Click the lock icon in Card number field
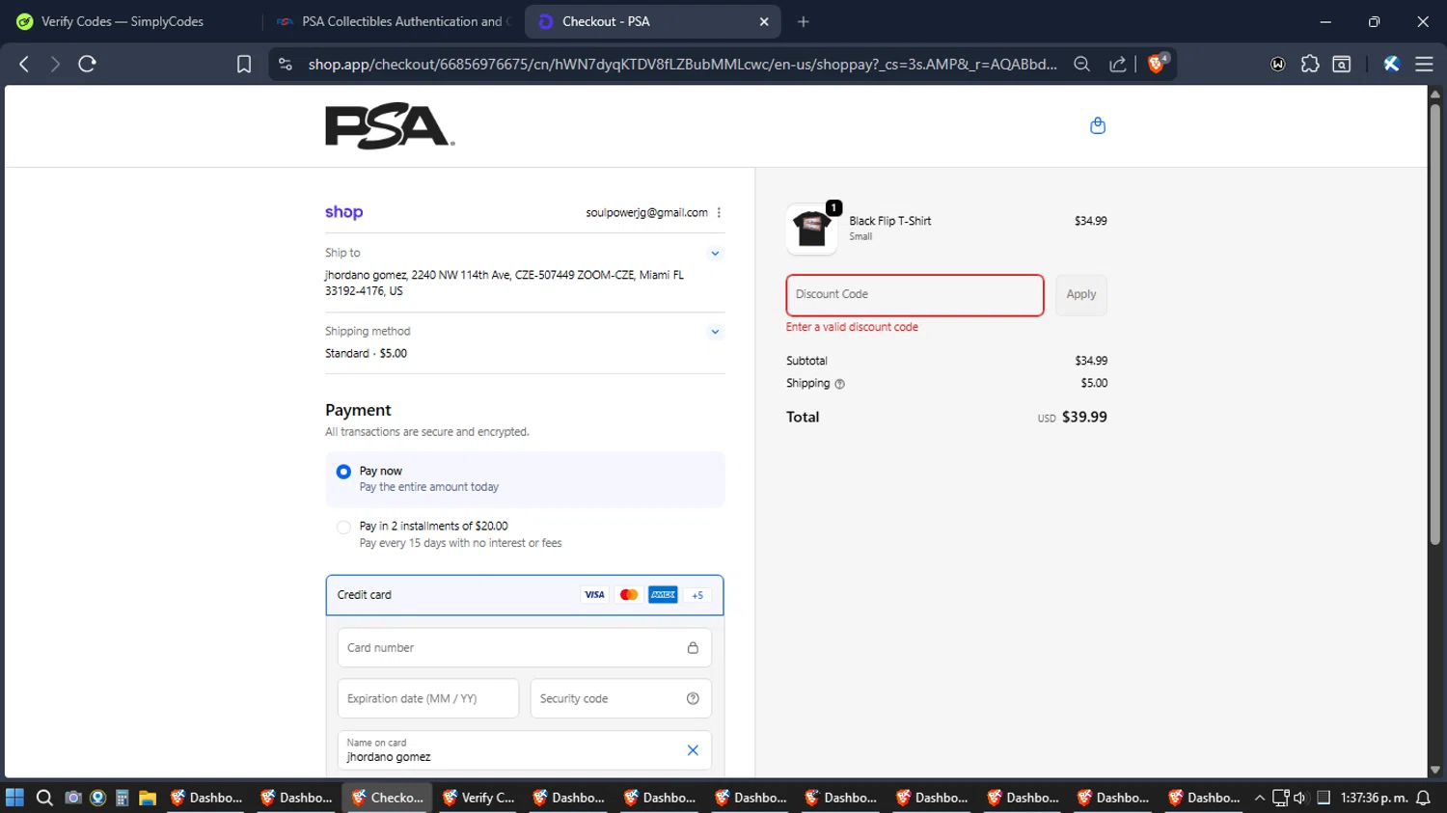Image resolution: width=1447 pixels, height=813 pixels. pos(693,648)
